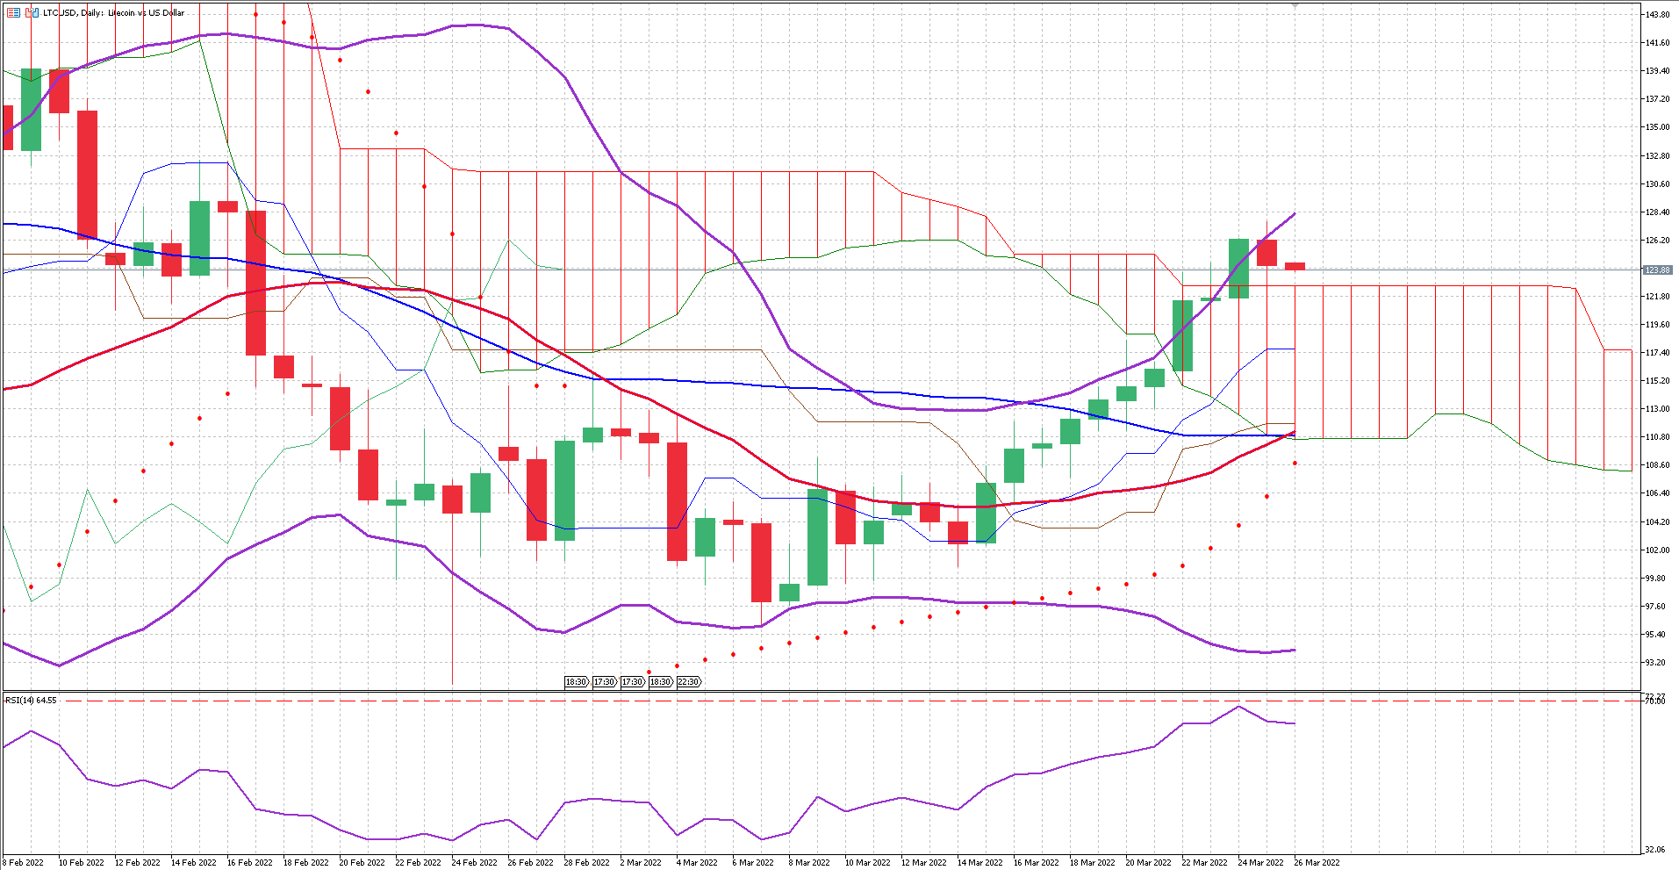Select the 18:30 flag beside 22:30
This screenshot has width=1679, height=870.
[x=660, y=682]
